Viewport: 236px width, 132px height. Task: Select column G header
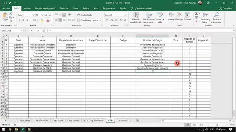pyautogui.click(x=152, y=36)
